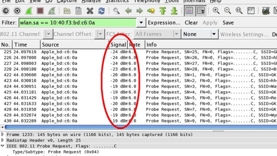This screenshot has width=277, height=156.
Task: Open capture options gear icon
Action: click(17, 11)
